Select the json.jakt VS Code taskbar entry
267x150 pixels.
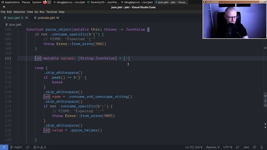click(171, 2)
